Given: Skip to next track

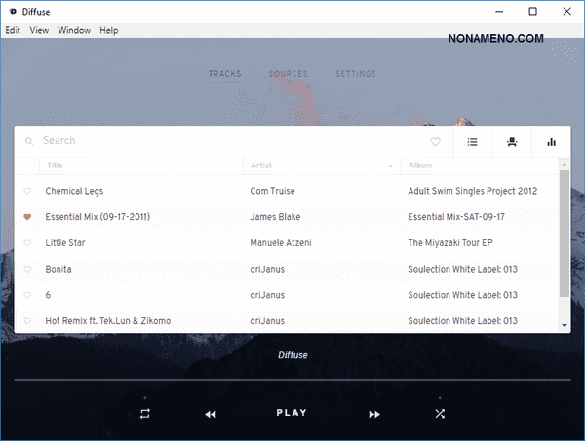Looking at the screenshot, I should click(x=374, y=414).
